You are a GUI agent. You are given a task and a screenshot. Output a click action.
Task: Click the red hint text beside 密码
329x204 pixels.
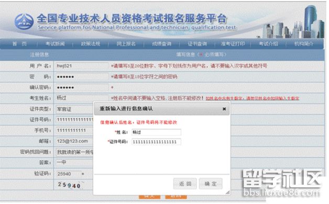[144, 77]
